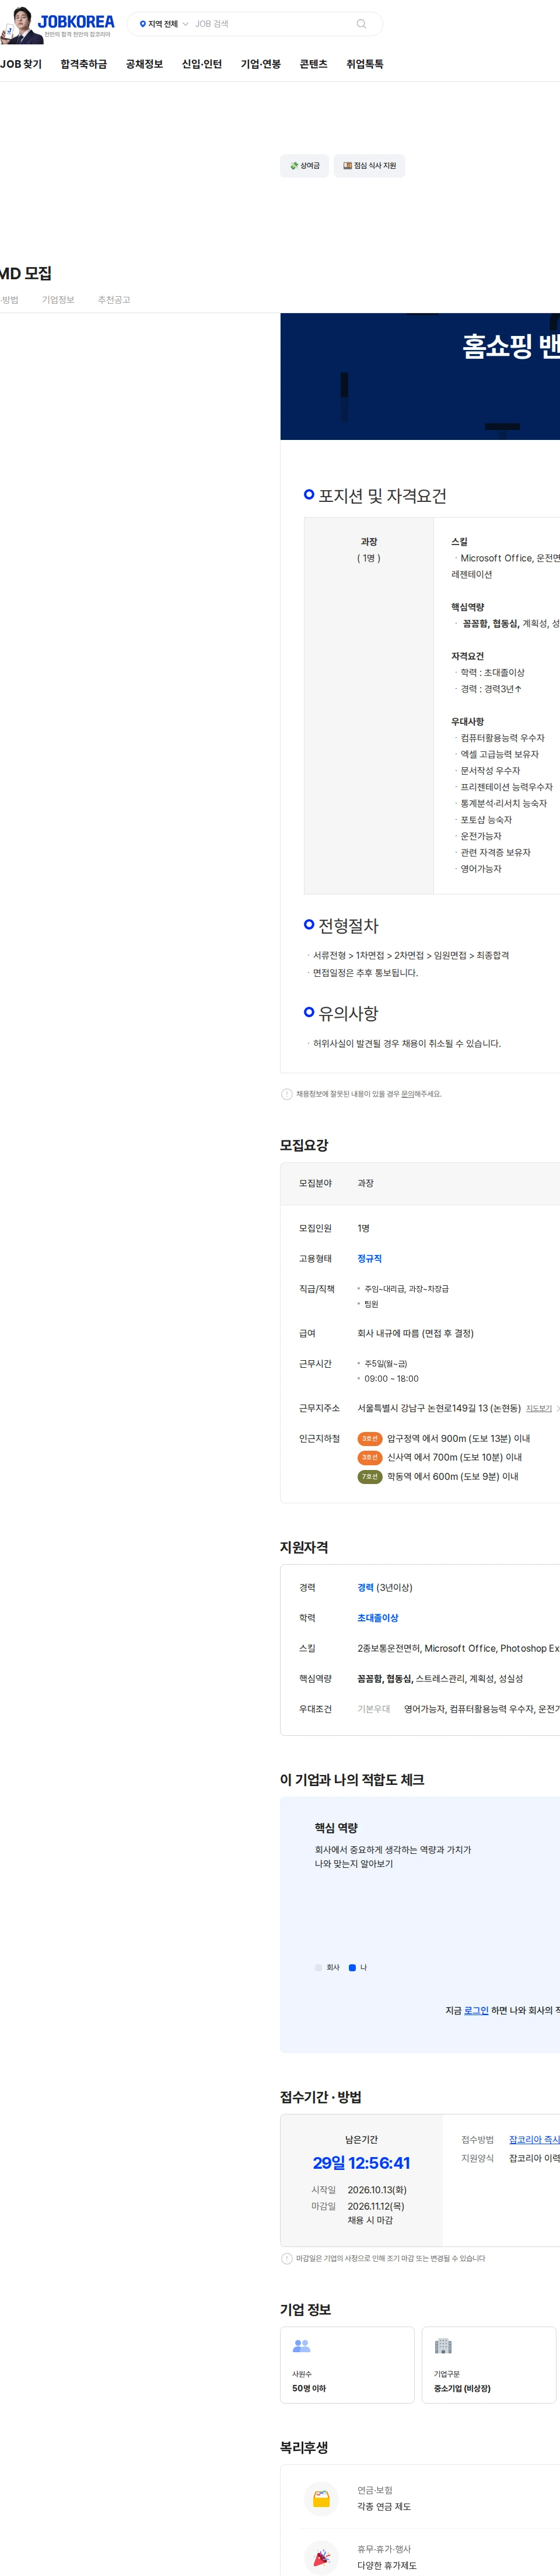
Task: Open the 취업톡톡 menu
Action: click(365, 64)
